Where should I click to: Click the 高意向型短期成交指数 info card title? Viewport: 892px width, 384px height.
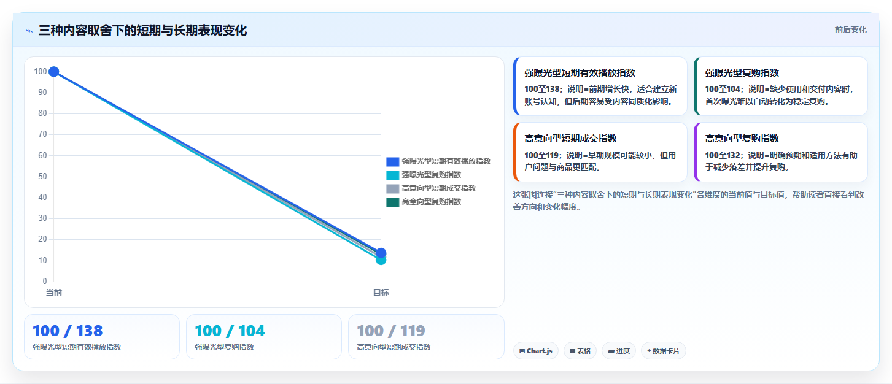coord(570,139)
